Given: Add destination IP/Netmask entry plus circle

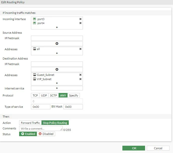Looking at the screenshot, I should 57,69.
